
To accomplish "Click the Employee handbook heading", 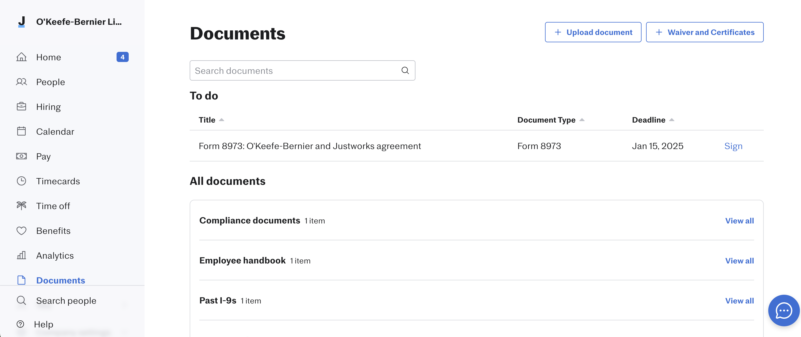I will pos(242,260).
